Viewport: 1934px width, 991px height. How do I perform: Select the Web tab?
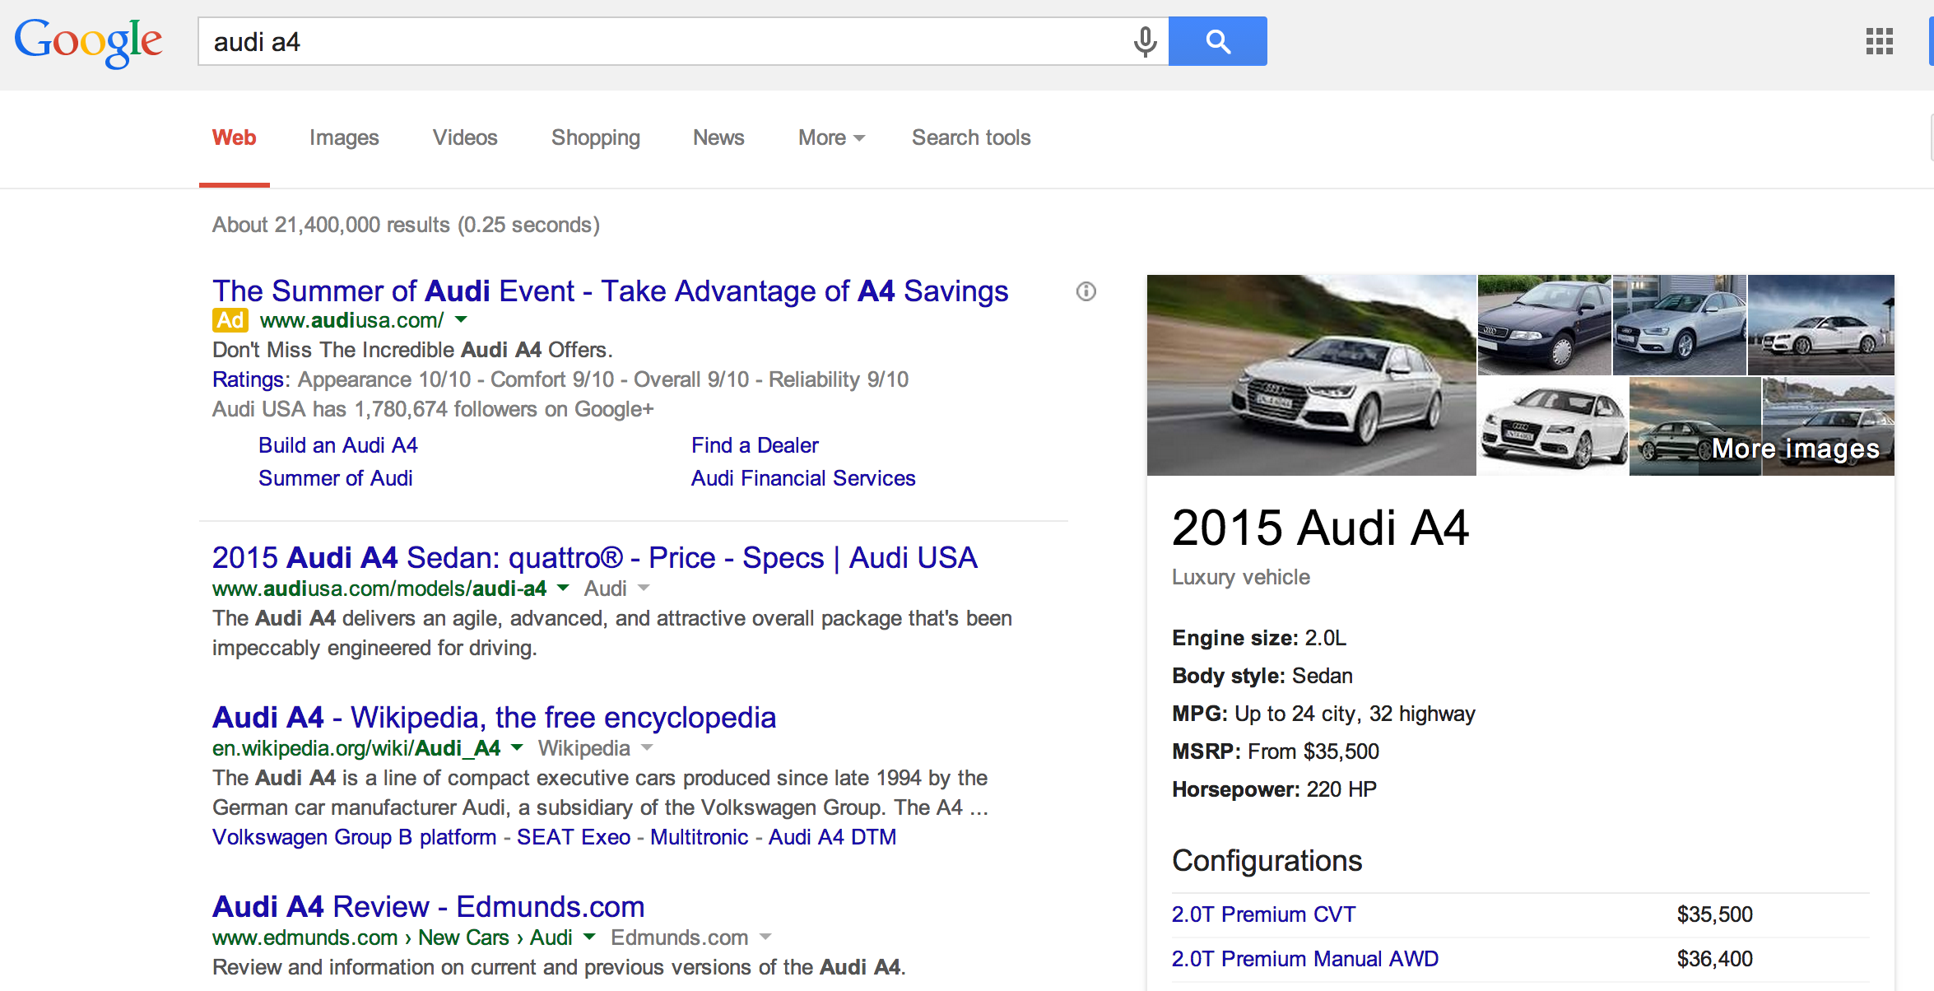(x=235, y=137)
